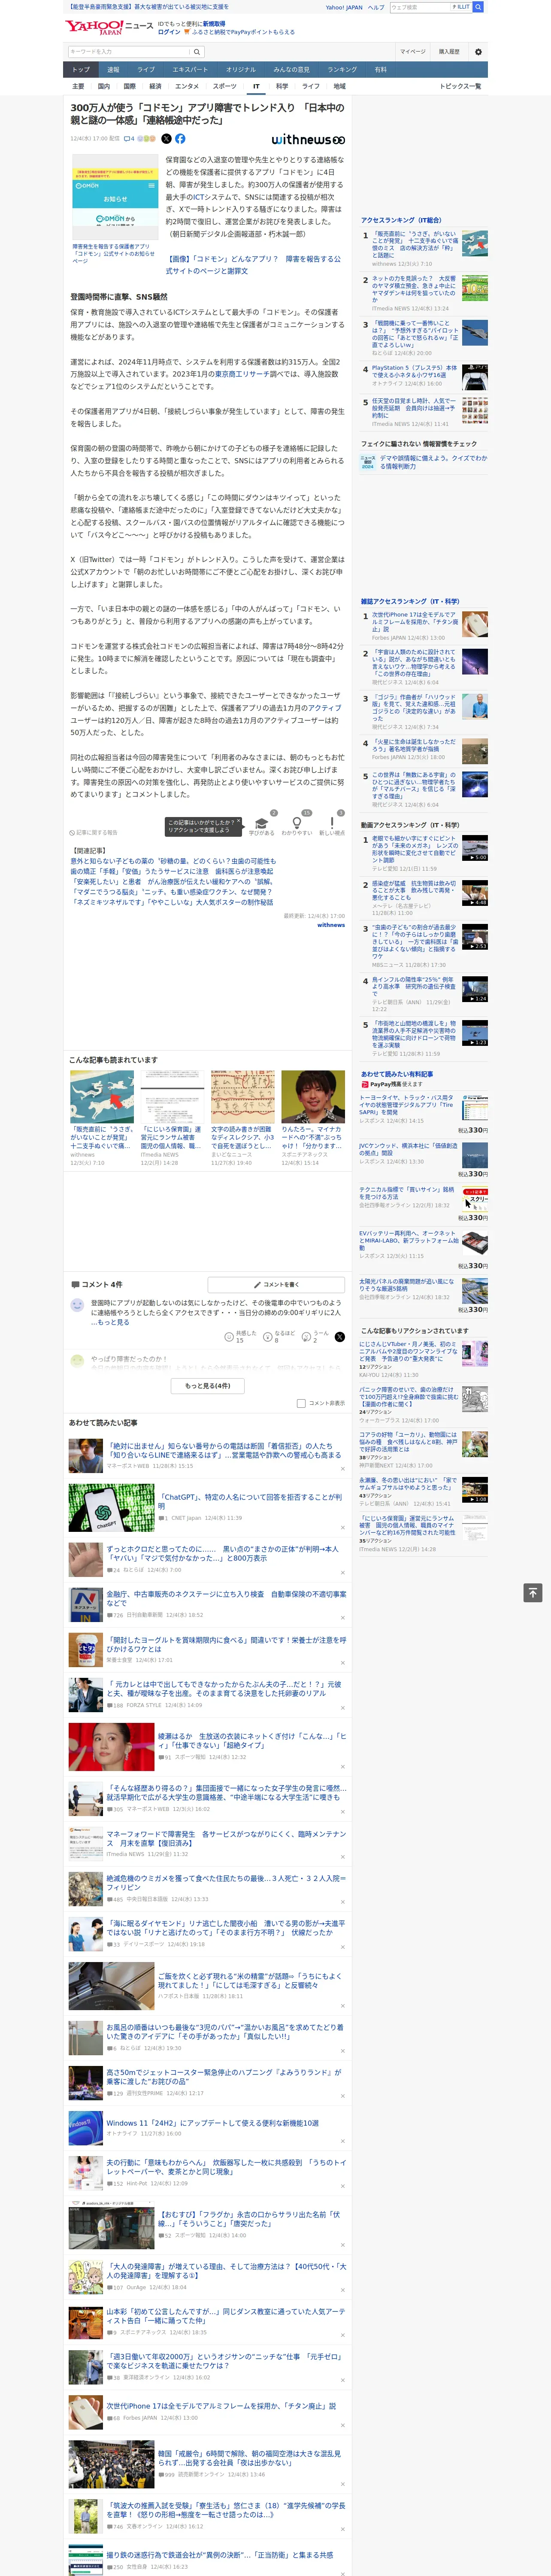Click the keyword search magnifier icon

coord(197,52)
